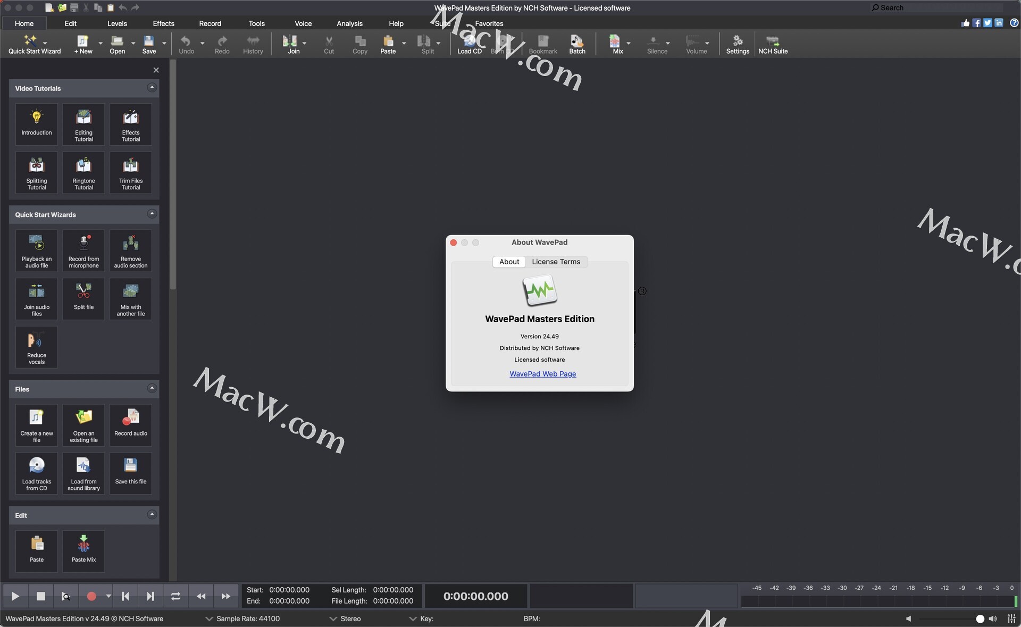Click the Load CD toolbar icon
1021x627 pixels.
470,44
